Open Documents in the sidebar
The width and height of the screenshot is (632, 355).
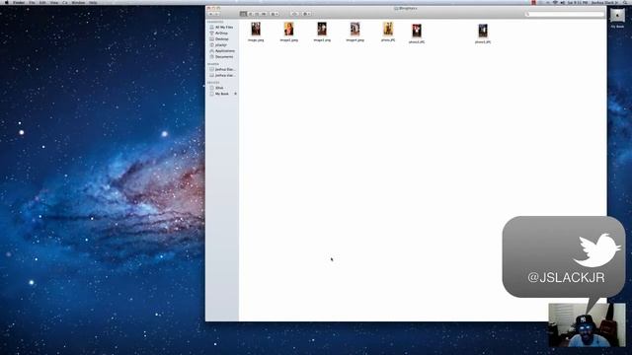[221, 57]
